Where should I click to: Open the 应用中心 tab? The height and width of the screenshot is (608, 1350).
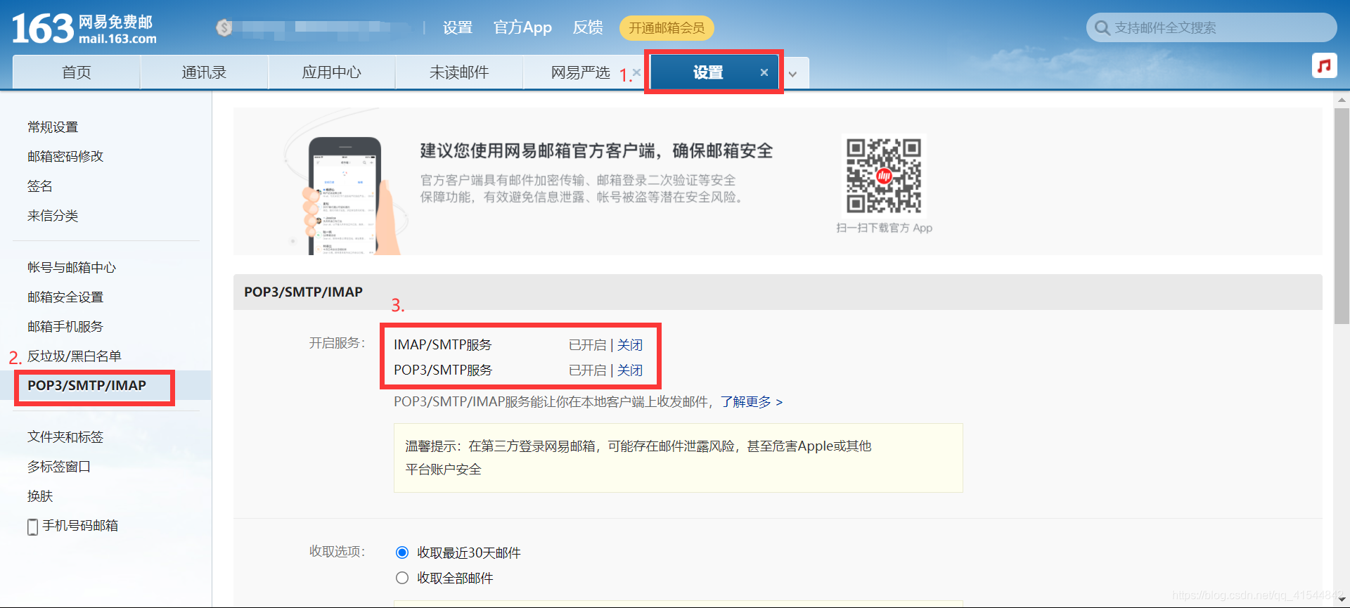(331, 72)
